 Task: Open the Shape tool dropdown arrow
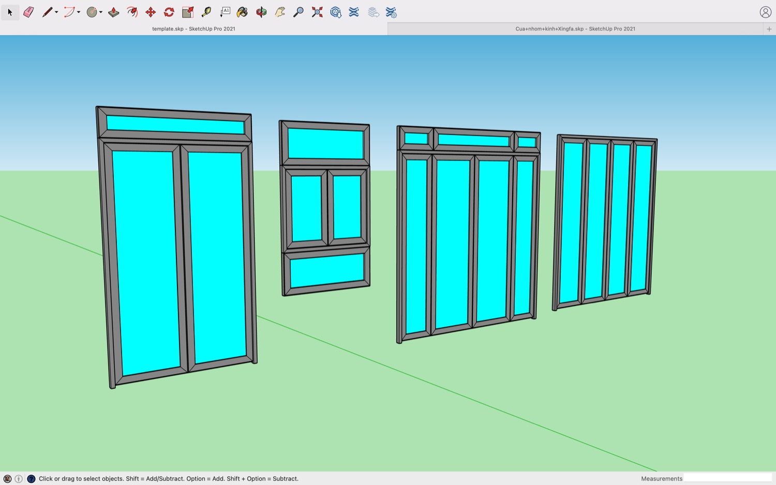pos(101,12)
